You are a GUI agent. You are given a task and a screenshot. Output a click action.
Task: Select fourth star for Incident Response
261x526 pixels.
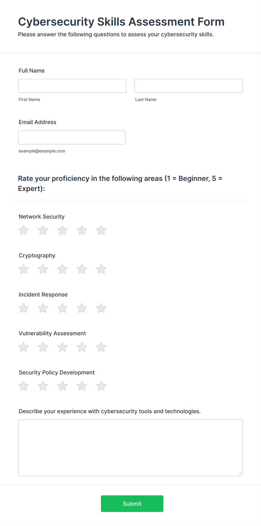pyautogui.click(x=82, y=308)
